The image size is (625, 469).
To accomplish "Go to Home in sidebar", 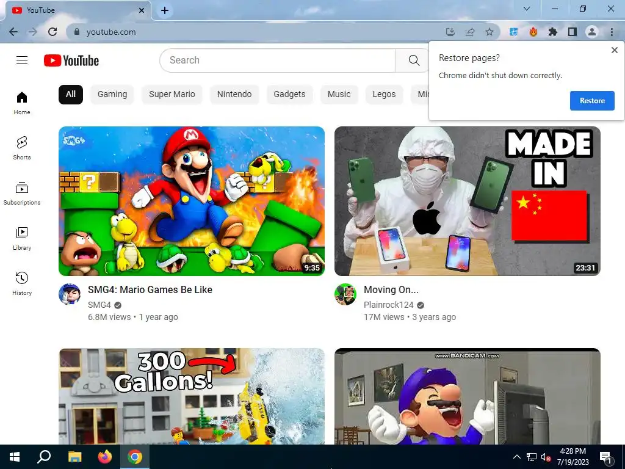I will 22,103.
